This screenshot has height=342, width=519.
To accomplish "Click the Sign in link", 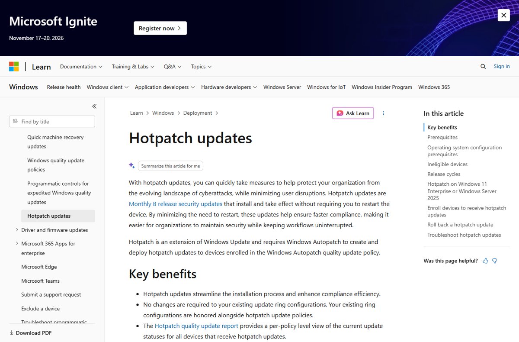I will coord(502,66).
